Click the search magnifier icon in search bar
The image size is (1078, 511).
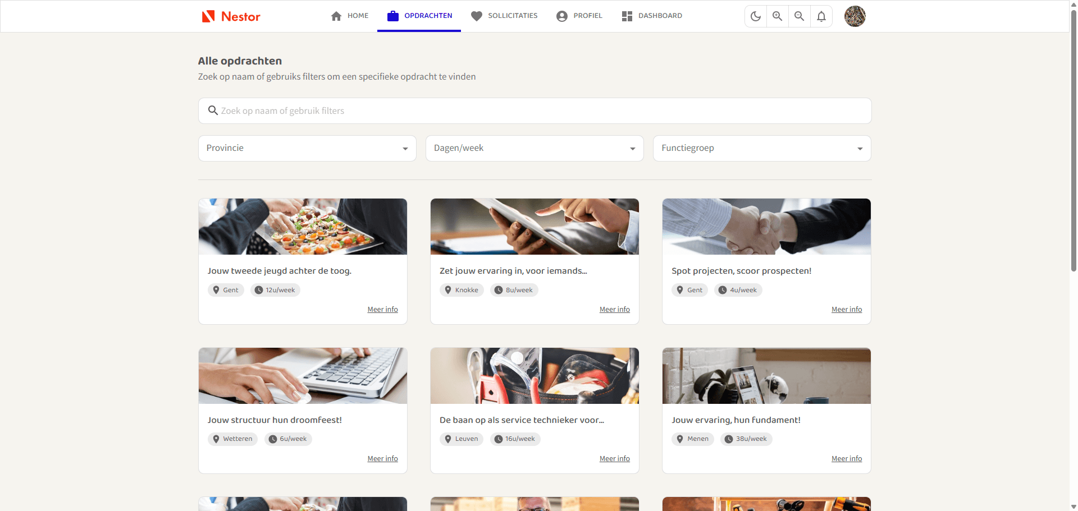coord(213,111)
